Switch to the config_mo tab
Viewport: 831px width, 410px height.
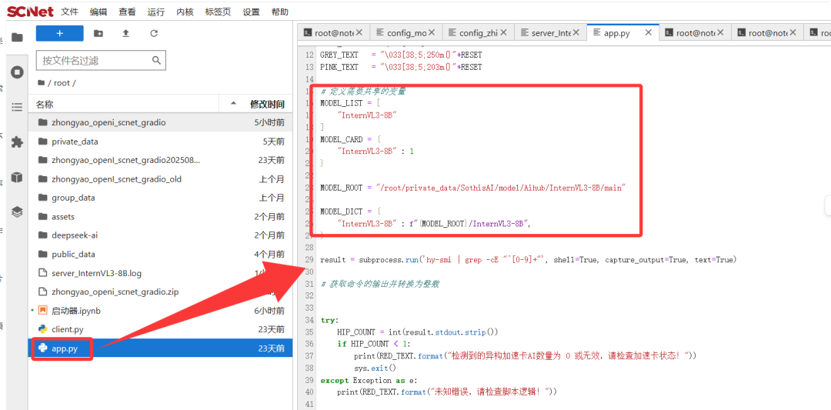tap(405, 33)
